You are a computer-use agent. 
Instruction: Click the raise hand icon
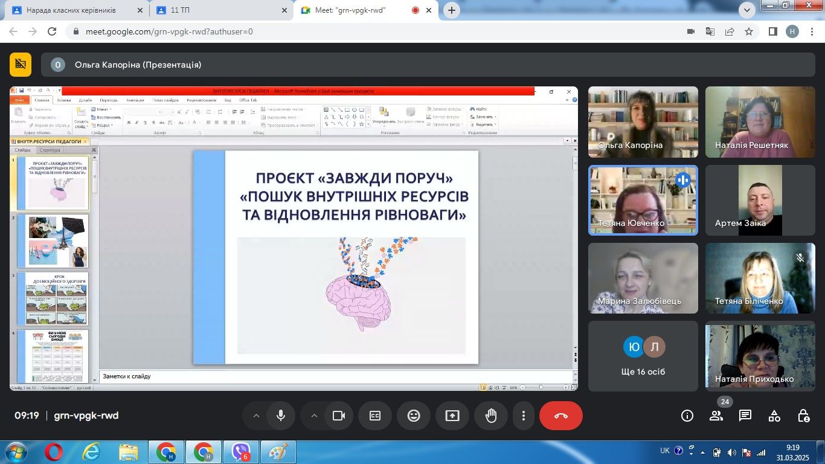pos(491,416)
